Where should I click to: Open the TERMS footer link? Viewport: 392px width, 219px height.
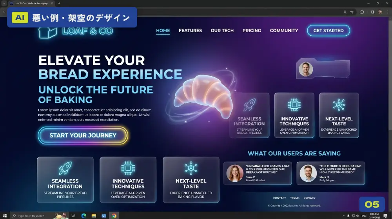tap(295, 198)
